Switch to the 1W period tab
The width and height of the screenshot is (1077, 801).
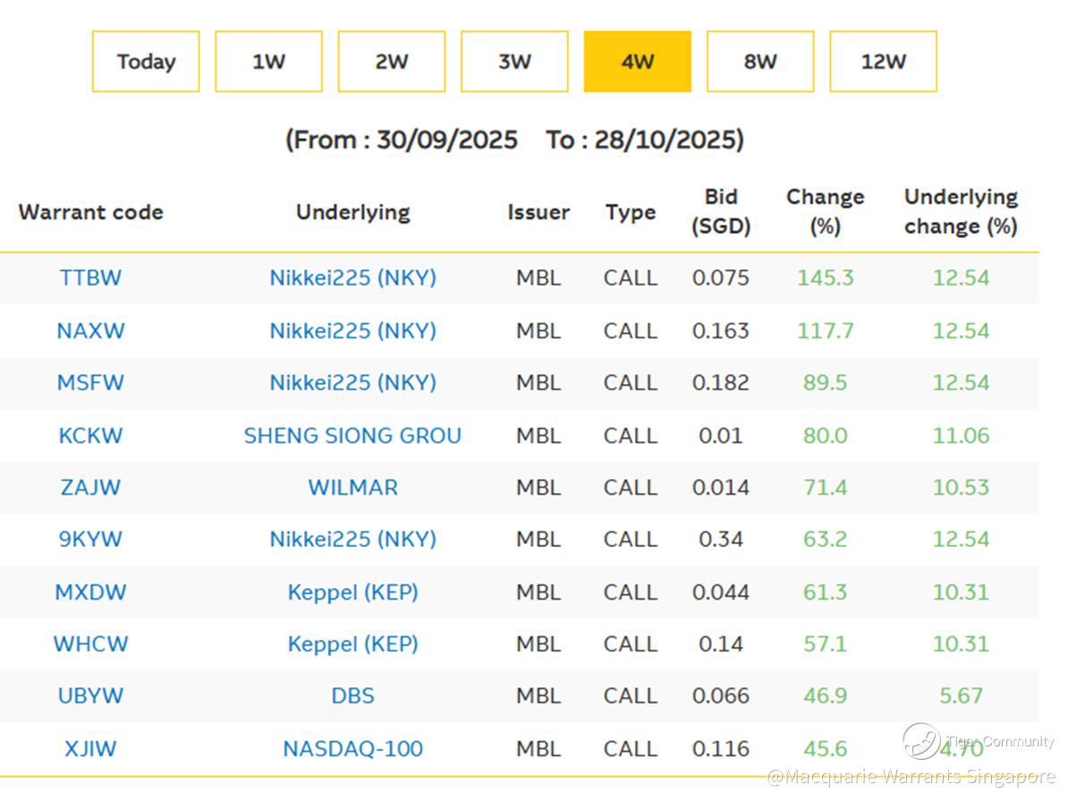point(268,62)
